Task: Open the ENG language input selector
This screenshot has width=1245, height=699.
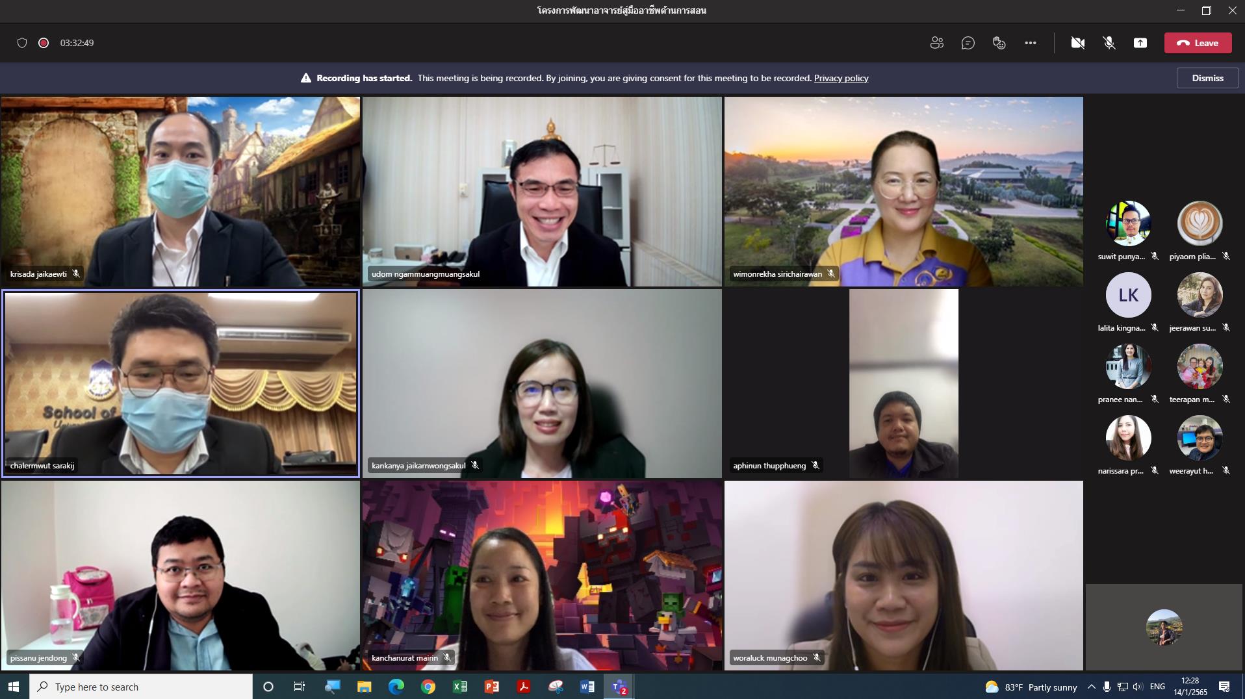Action: [x=1157, y=687]
